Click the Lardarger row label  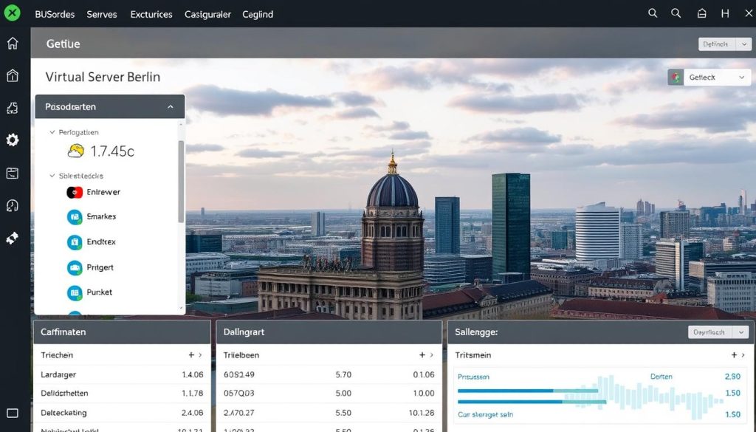[x=58, y=374]
